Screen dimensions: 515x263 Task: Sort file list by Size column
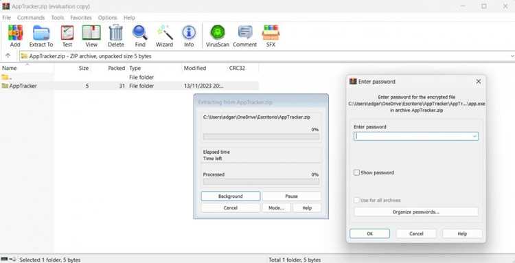(x=84, y=68)
